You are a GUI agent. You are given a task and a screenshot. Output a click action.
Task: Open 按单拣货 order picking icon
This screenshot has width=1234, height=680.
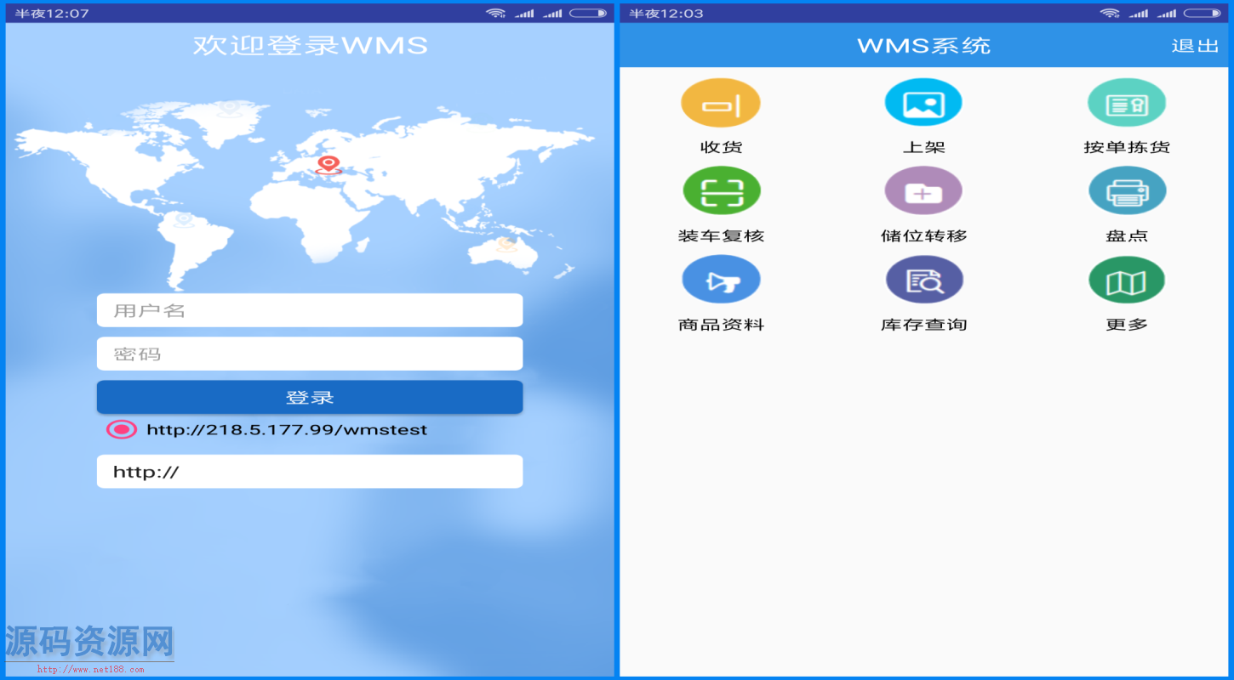click(1127, 103)
